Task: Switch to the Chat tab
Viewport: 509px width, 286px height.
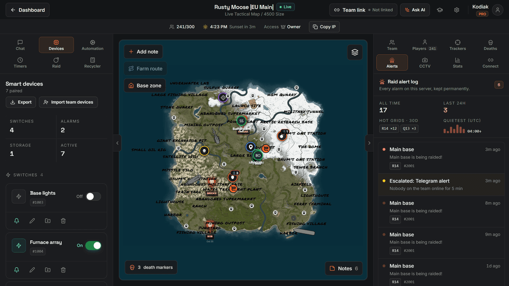Action: [x=20, y=45]
